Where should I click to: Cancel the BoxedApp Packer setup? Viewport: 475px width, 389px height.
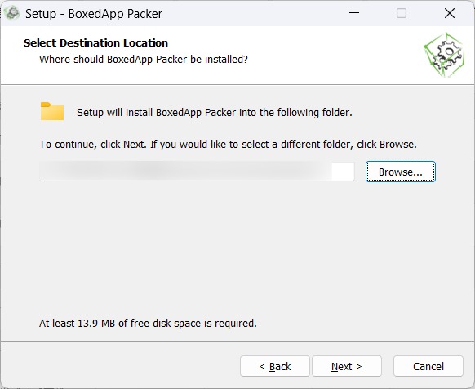(428, 366)
